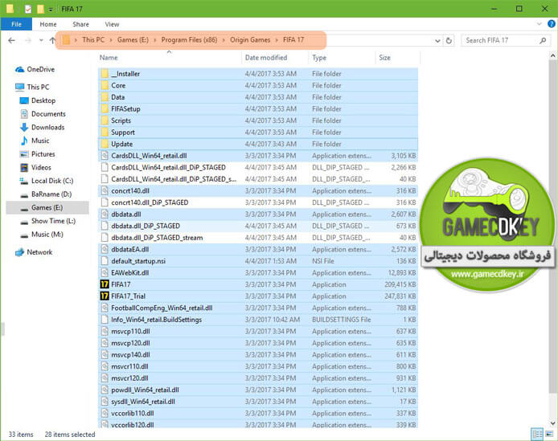Sort by Size column header
This screenshot has height=441, width=558.
[384, 58]
